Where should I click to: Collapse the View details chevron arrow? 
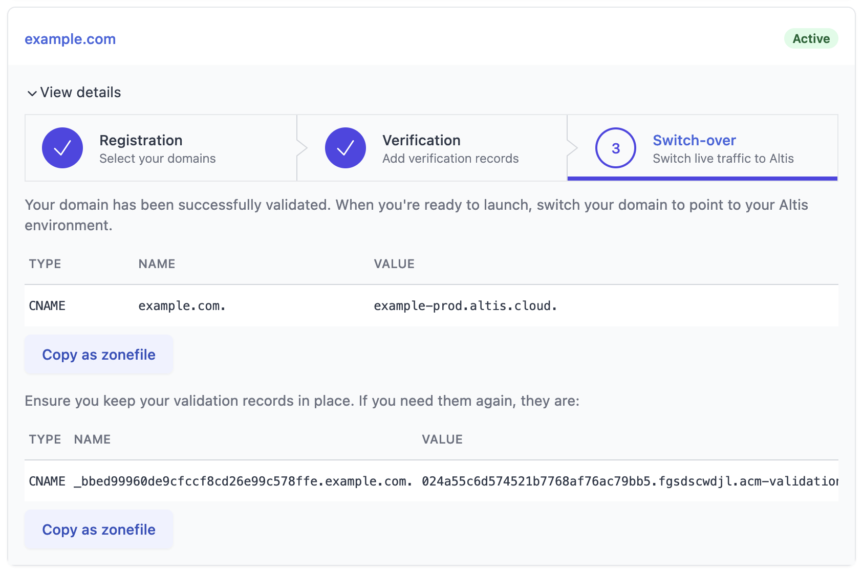pyautogui.click(x=32, y=93)
